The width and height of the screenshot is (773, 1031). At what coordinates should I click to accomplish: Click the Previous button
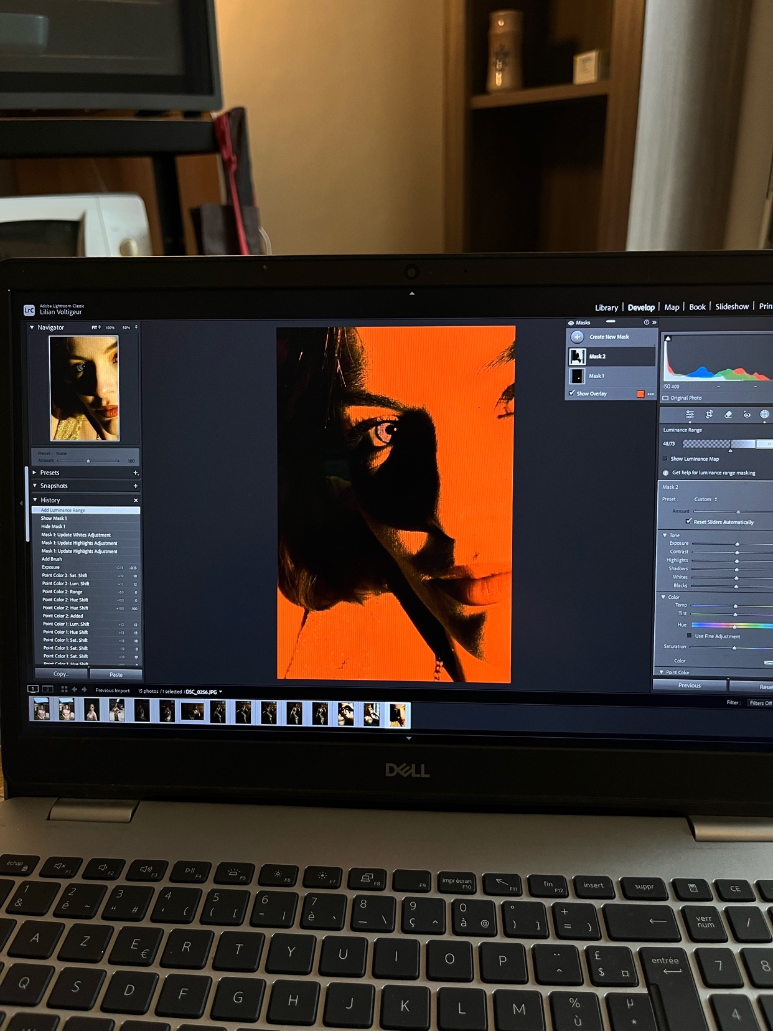(690, 685)
